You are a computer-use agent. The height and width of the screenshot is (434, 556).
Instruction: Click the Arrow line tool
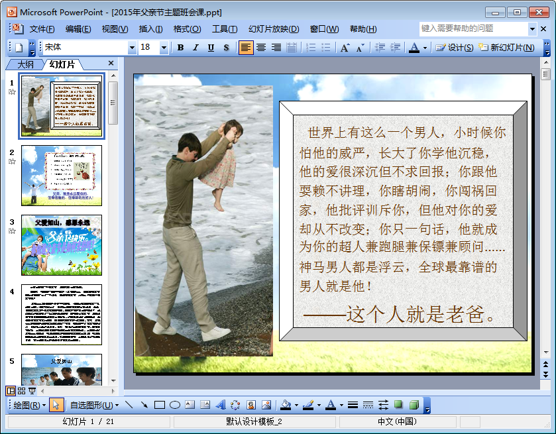pyautogui.click(x=144, y=405)
